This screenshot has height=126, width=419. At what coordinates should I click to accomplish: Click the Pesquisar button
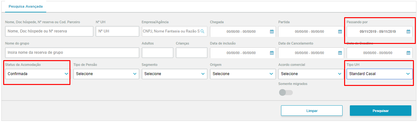[381, 111]
